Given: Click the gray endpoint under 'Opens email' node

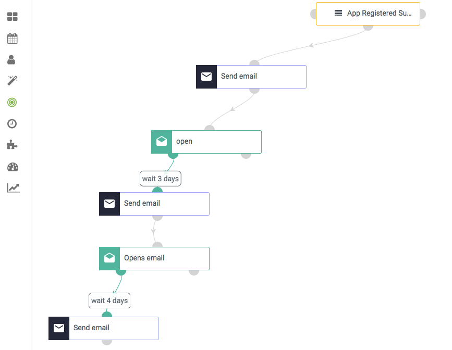Looking at the screenshot, I should point(194,272).
